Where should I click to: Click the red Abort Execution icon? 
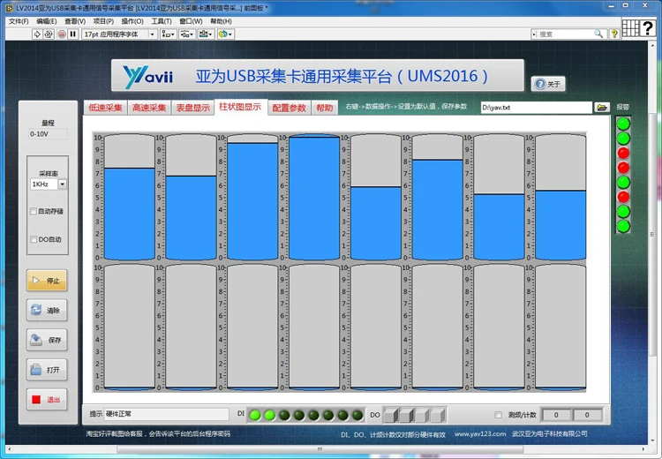pos(62,34)
